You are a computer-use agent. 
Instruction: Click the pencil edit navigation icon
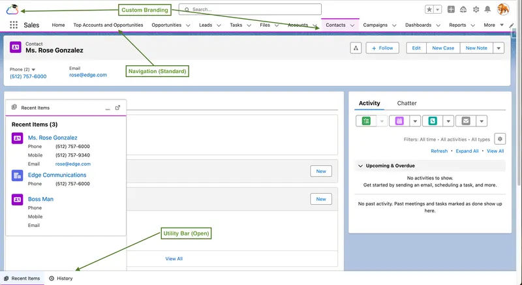[x=512, y=25]
